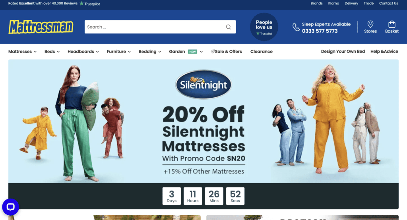Expand the Beds dropdown menu
The height and width of the screenshot is (220, 407).
click(x=52, y=52)
